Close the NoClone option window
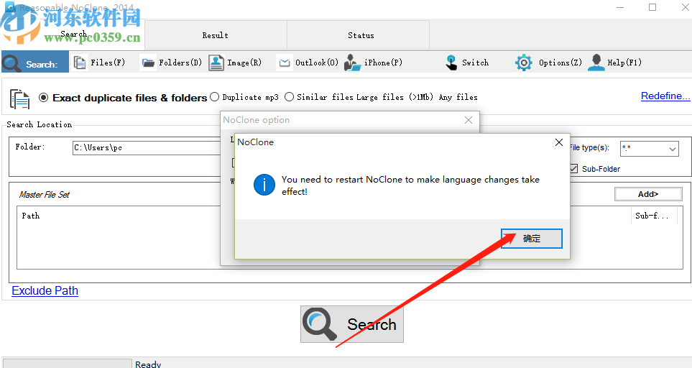Screen dimensions: 692x368 pyautogui.click(x=469, y=120)
